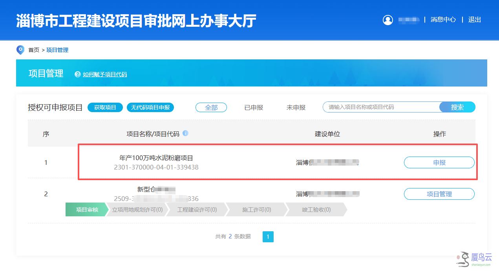Click the info icon next to 项目名称/项目代码

185,133
